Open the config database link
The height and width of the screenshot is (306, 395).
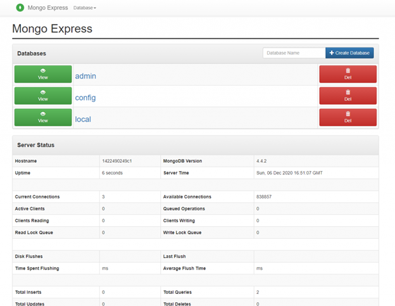[x=85, y=98]
